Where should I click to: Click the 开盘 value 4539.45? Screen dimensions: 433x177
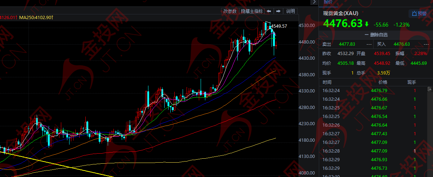(382, 54)
